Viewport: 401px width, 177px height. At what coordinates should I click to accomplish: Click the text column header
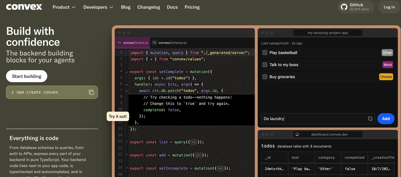[302, 157]
